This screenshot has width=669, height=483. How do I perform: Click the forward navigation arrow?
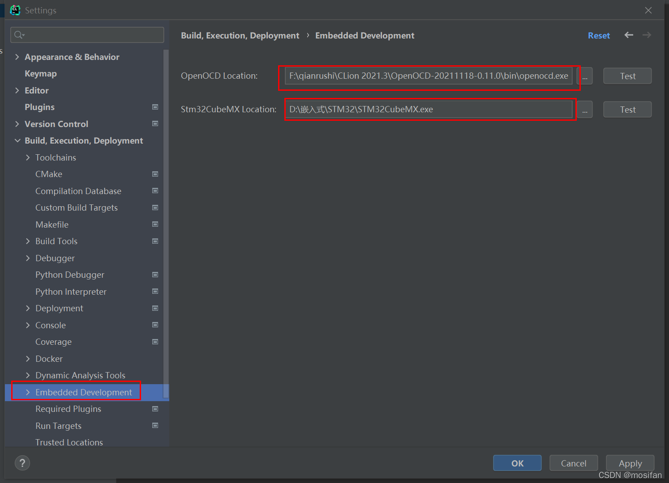[x=647, y=35]
